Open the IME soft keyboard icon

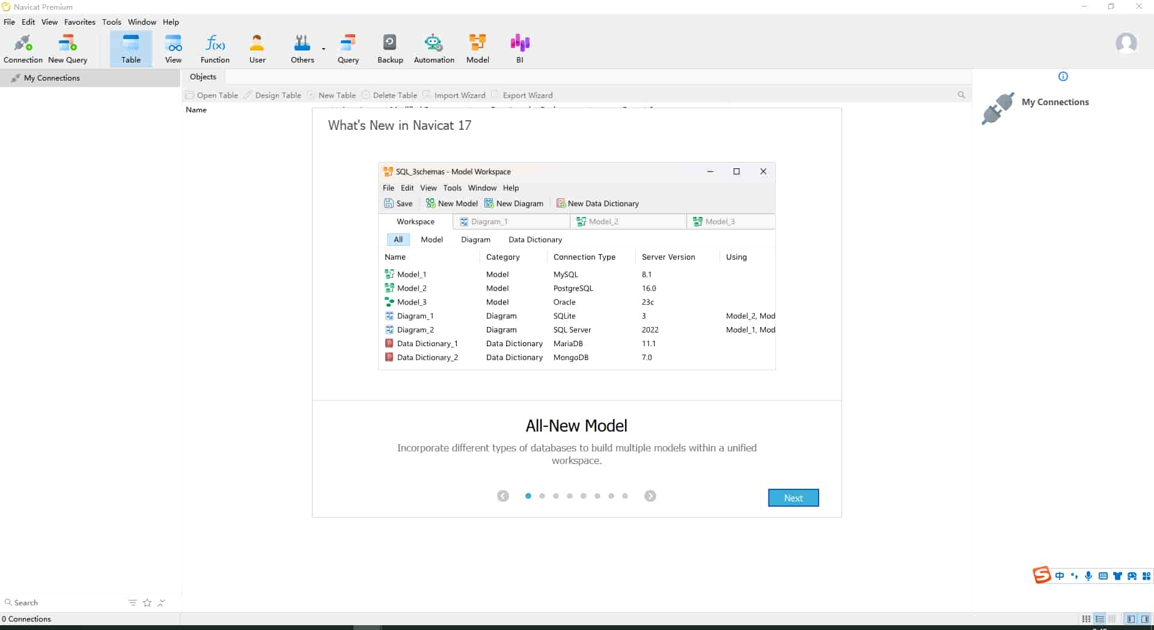coord(1103,576)
